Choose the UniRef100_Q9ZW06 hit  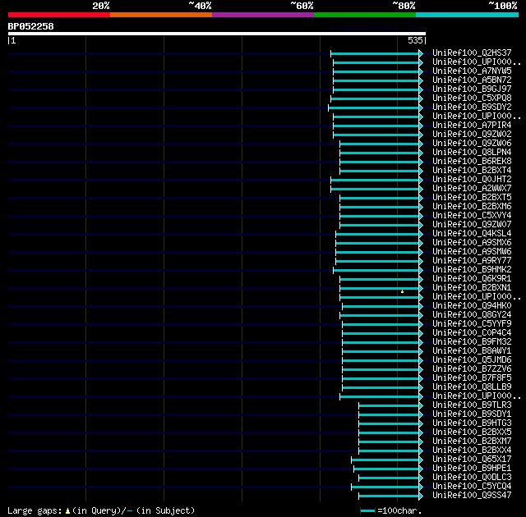472,144
